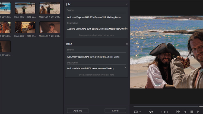Stop playback in the viewer
This screenshot has width=203, height=114.
(x=192, y=112)
